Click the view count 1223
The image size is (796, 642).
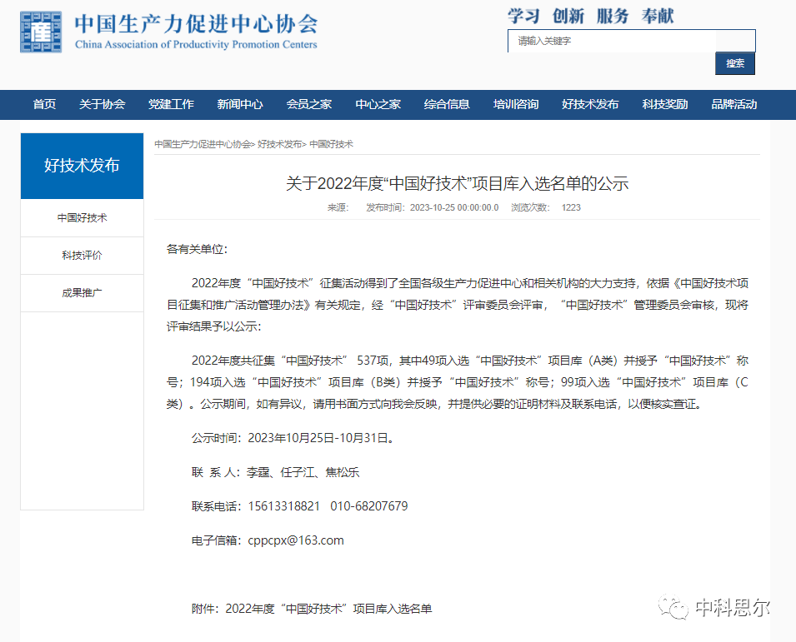pos(571,208)
